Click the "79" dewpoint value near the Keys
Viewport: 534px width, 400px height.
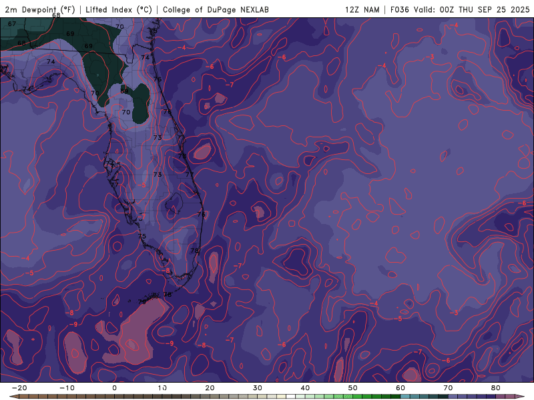[x=142, y=302]
